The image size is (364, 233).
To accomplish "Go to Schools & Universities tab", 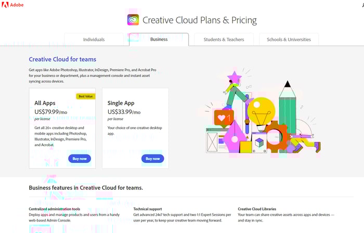I will pos(289,40).
